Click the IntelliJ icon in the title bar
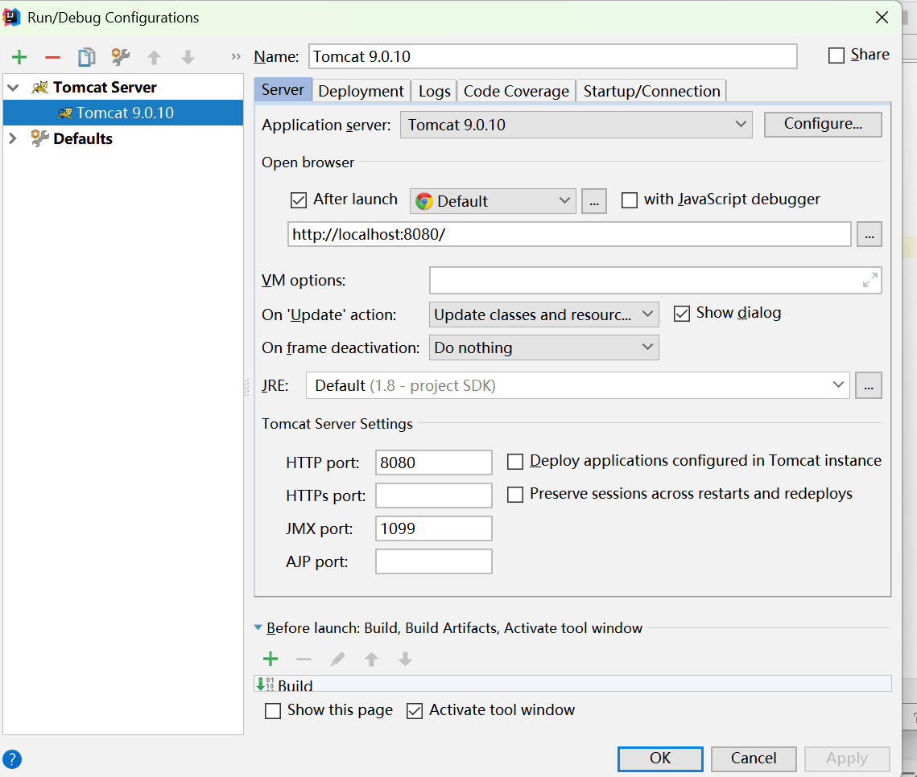This screenshot has width=917, height=777. (12, 18)
